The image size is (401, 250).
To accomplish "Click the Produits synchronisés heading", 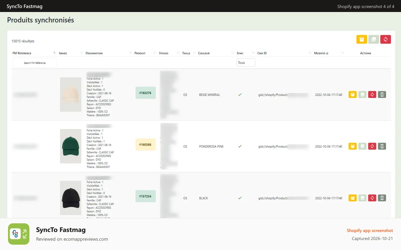I will coord(40,20).
